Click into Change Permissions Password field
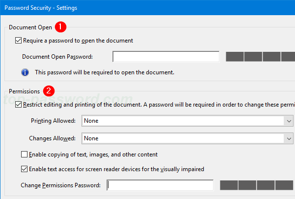Viewport: 295px width, 199px height. click(160, 185)
